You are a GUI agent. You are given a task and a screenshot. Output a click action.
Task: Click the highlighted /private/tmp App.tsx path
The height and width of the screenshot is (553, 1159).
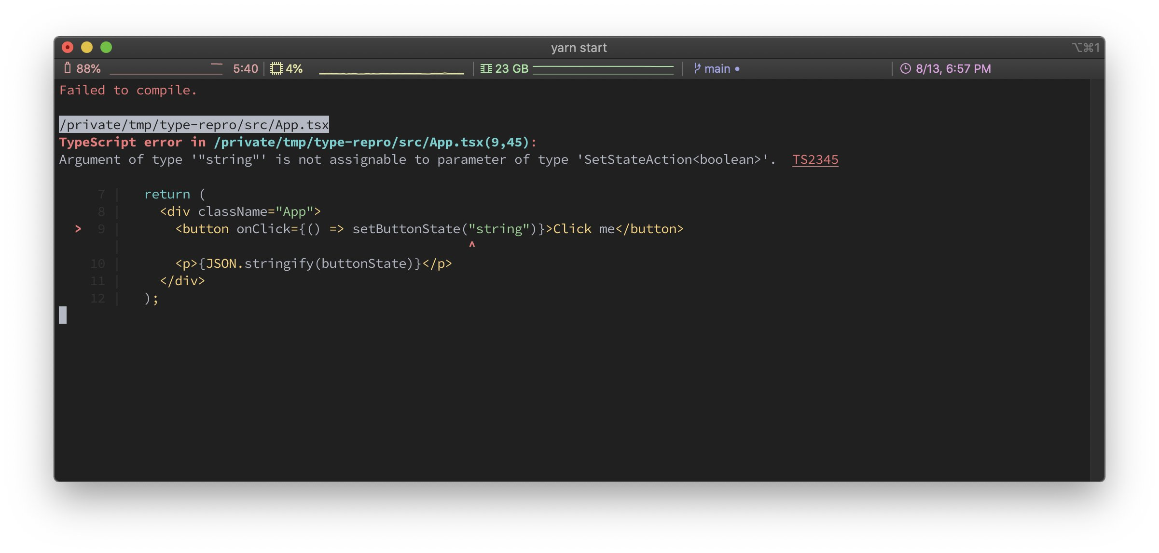194,125
